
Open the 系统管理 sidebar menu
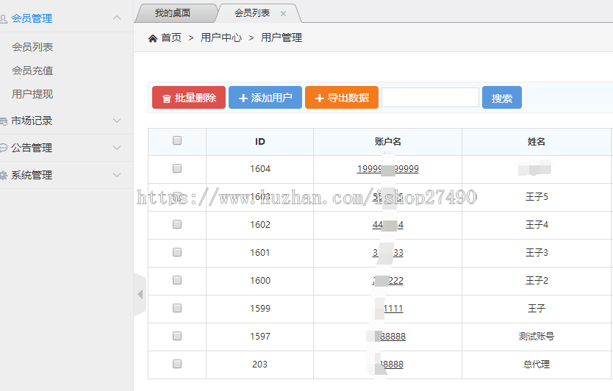click(x=32, y=175)
